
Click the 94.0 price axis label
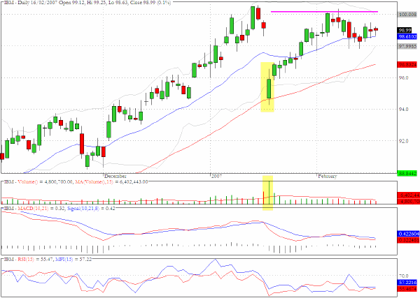click(x=404, y=109)
